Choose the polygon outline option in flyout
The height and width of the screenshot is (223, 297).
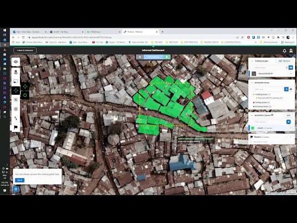click(x=25, y=87)
